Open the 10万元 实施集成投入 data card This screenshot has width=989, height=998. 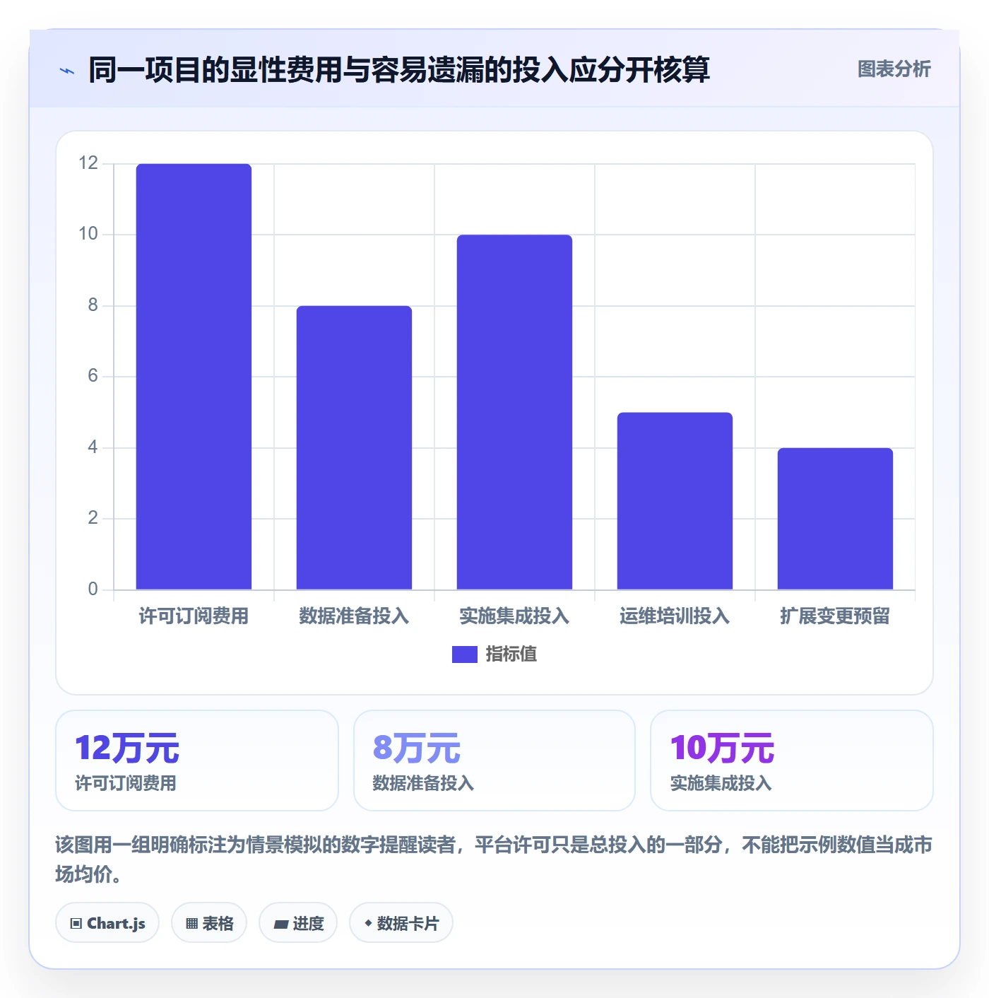click(x=792, y=761)
